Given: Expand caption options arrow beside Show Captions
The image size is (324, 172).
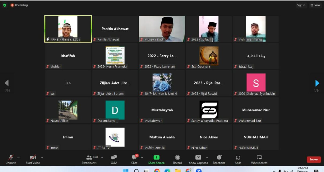Looking at the screenshot, I should pos(207,157).
